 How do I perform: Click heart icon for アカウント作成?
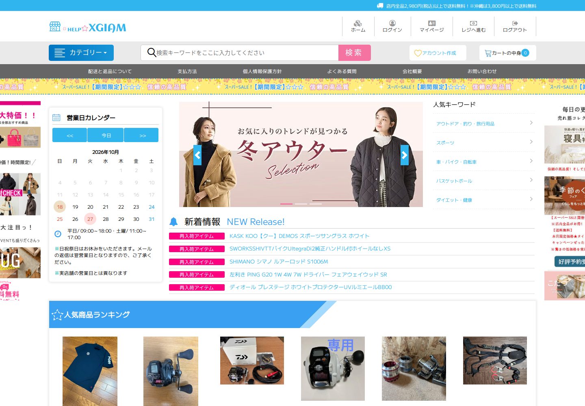[418, 53]
